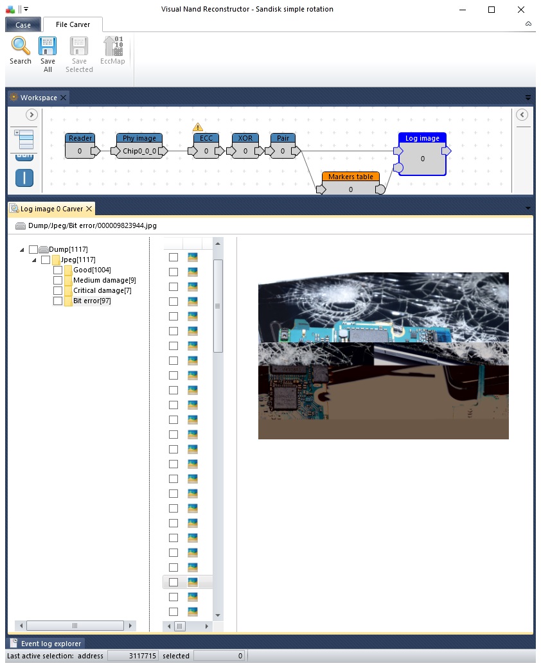Click the selected value field in status bar
The width and height of the screenshot is (541, 668).
click(219, 656)
